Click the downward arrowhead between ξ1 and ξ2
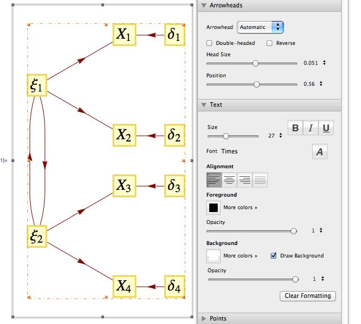Screen dimensions: 361x324 click(x=45, y=166)
